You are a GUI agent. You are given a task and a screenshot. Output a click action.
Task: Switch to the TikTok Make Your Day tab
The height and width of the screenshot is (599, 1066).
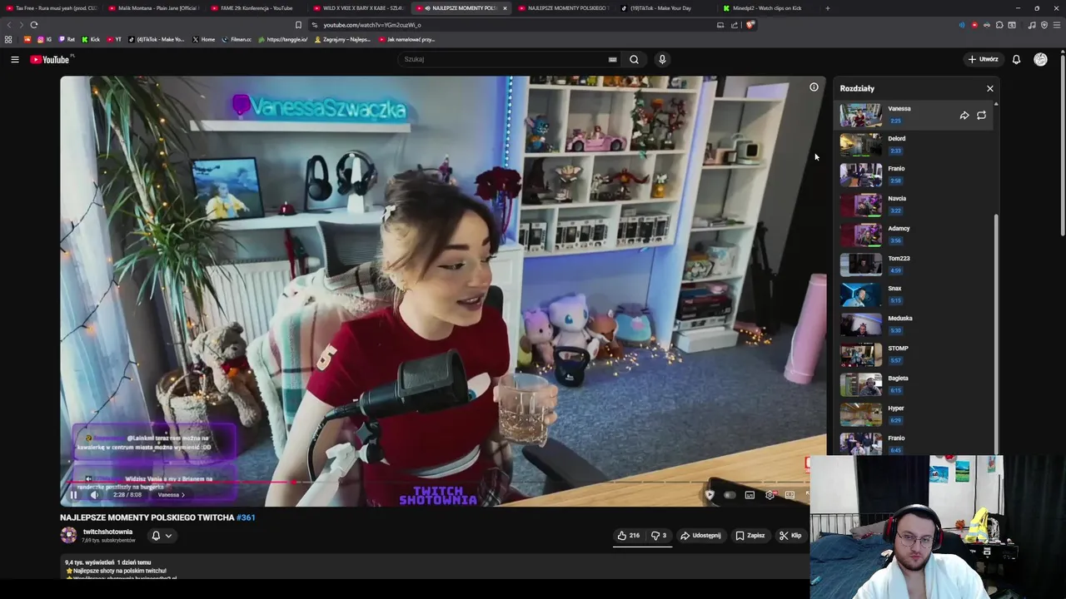point(665,8)
